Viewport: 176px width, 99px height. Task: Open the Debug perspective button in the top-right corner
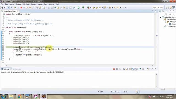(174, 7)
